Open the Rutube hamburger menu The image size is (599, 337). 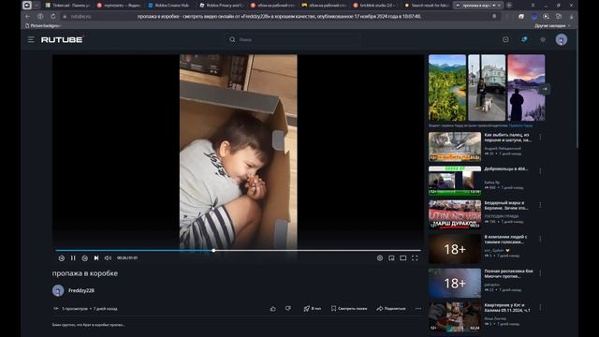tap(31, 39)
